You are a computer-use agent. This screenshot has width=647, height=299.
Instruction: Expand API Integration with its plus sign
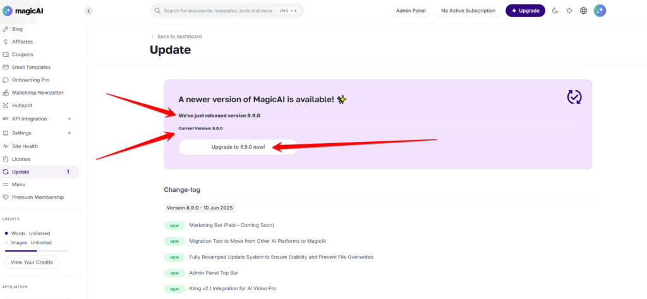click(70, 119)
